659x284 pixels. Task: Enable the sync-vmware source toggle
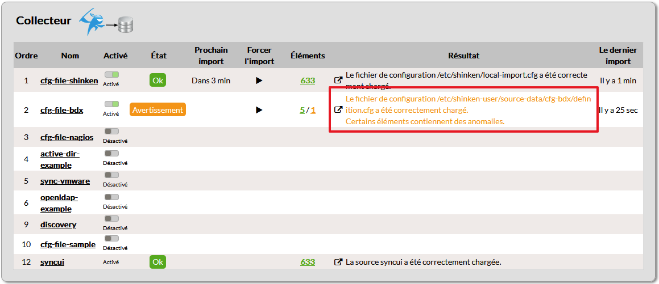111,175
